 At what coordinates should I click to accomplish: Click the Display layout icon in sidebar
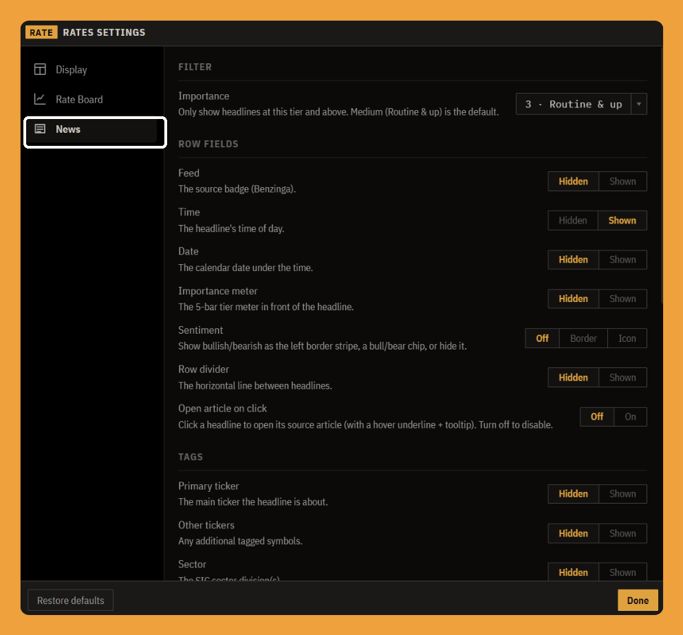(40, 69)
